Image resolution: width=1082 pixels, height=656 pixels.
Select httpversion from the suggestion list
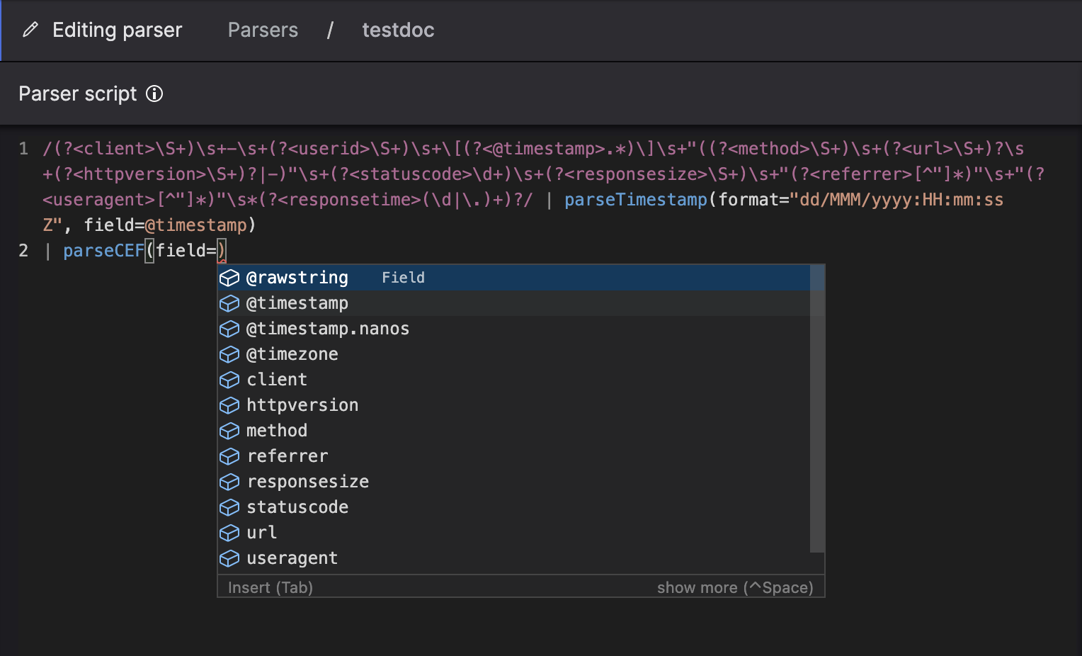click(514, 405)
